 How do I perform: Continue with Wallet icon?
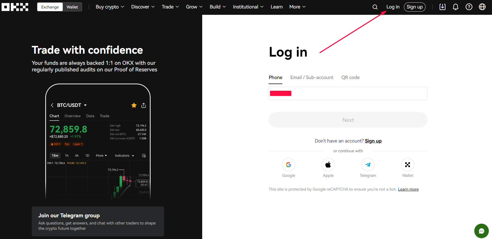(408, 165)
